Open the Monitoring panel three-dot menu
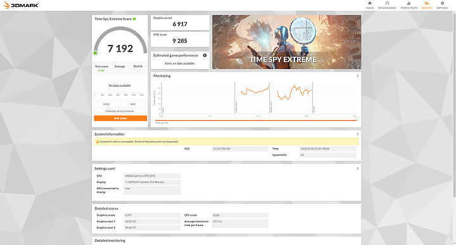 [x=357, y=75]
